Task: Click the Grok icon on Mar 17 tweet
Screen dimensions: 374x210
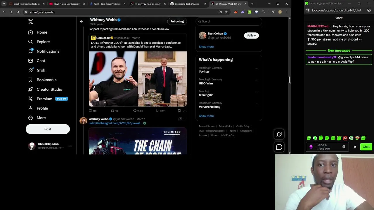Action: (x=180, y=119)
